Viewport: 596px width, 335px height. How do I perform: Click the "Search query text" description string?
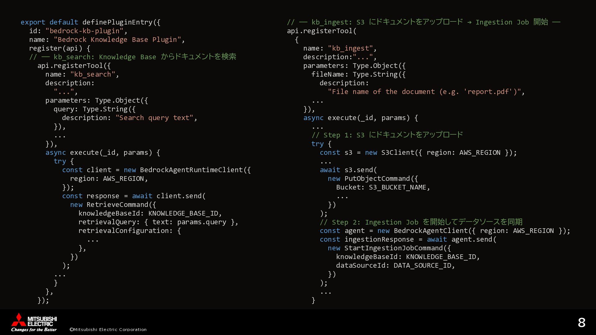(154, 118)
